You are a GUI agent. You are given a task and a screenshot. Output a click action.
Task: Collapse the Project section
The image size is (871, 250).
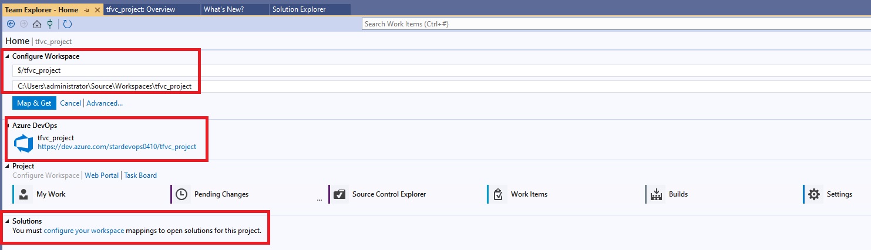[x=8, y=166]
